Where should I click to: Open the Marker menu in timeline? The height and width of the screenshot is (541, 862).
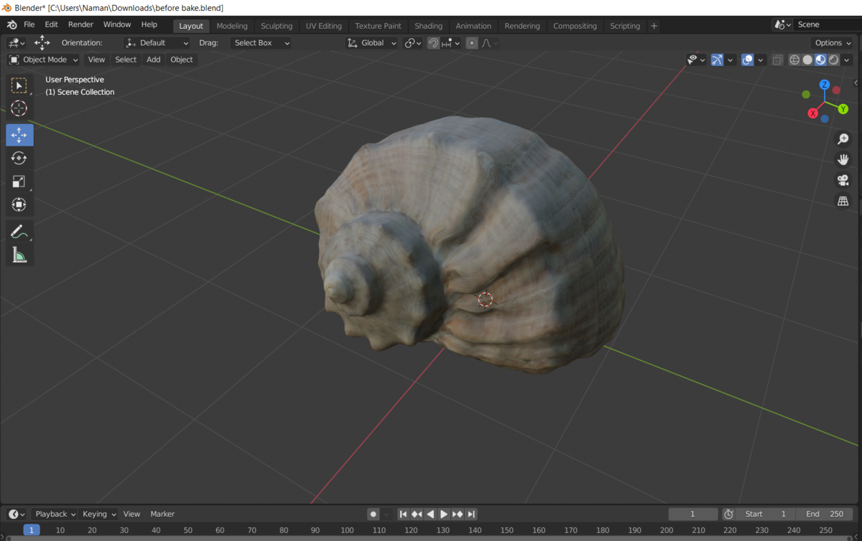[x=162, y=514]
